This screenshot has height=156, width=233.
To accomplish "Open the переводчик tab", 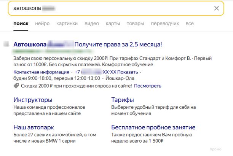I will tap(165, 24).
